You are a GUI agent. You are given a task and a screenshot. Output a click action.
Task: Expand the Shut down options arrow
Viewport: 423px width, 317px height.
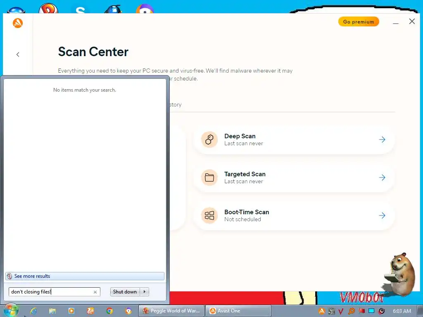click(x=144, y=292)
